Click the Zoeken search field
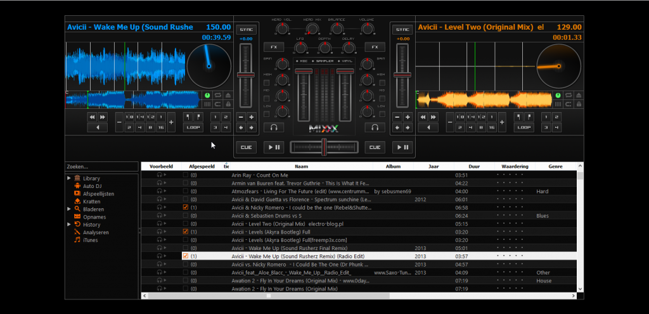This screenshot has width=649, height=314. [x=102, y=166]
